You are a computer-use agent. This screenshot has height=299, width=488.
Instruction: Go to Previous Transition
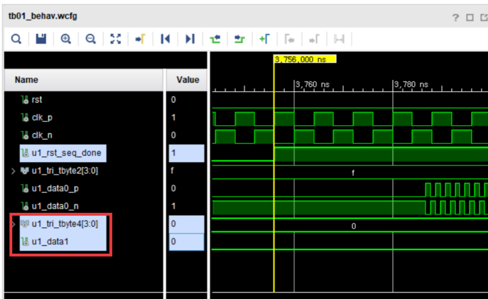215,39
